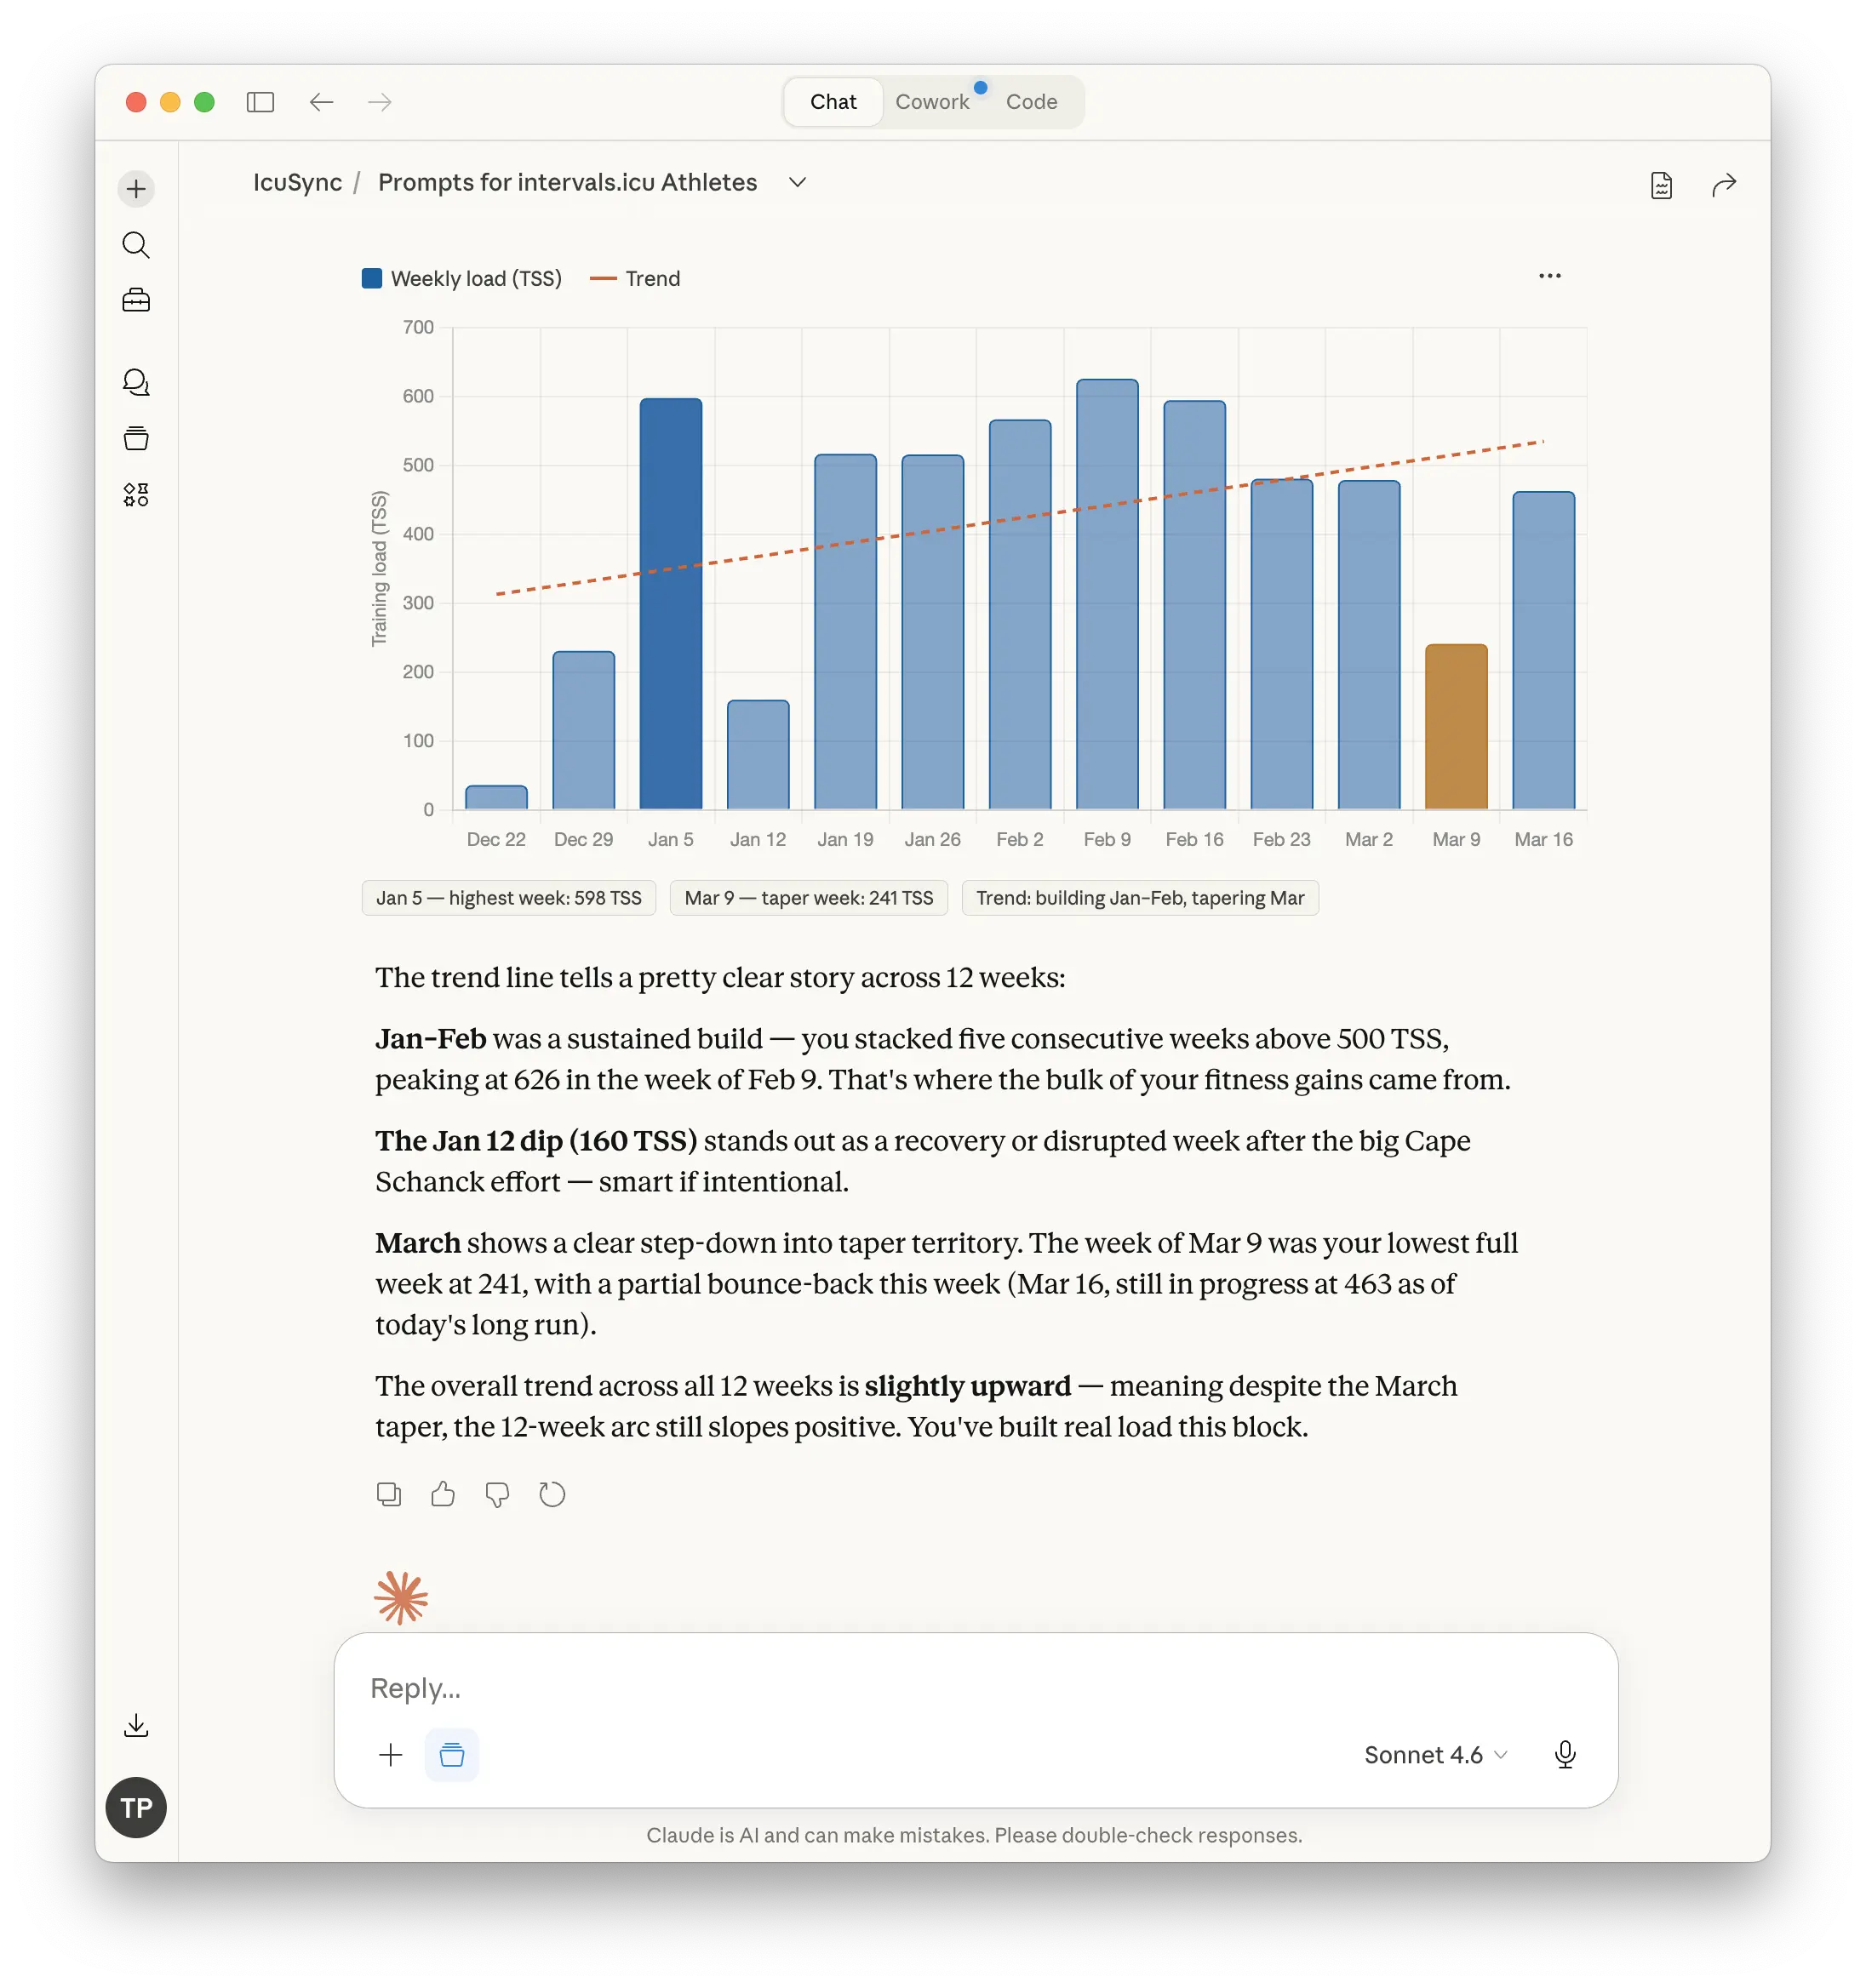Open the chart's three-dot menu
This screenshot has width=1866, height=1988.
1550,276
